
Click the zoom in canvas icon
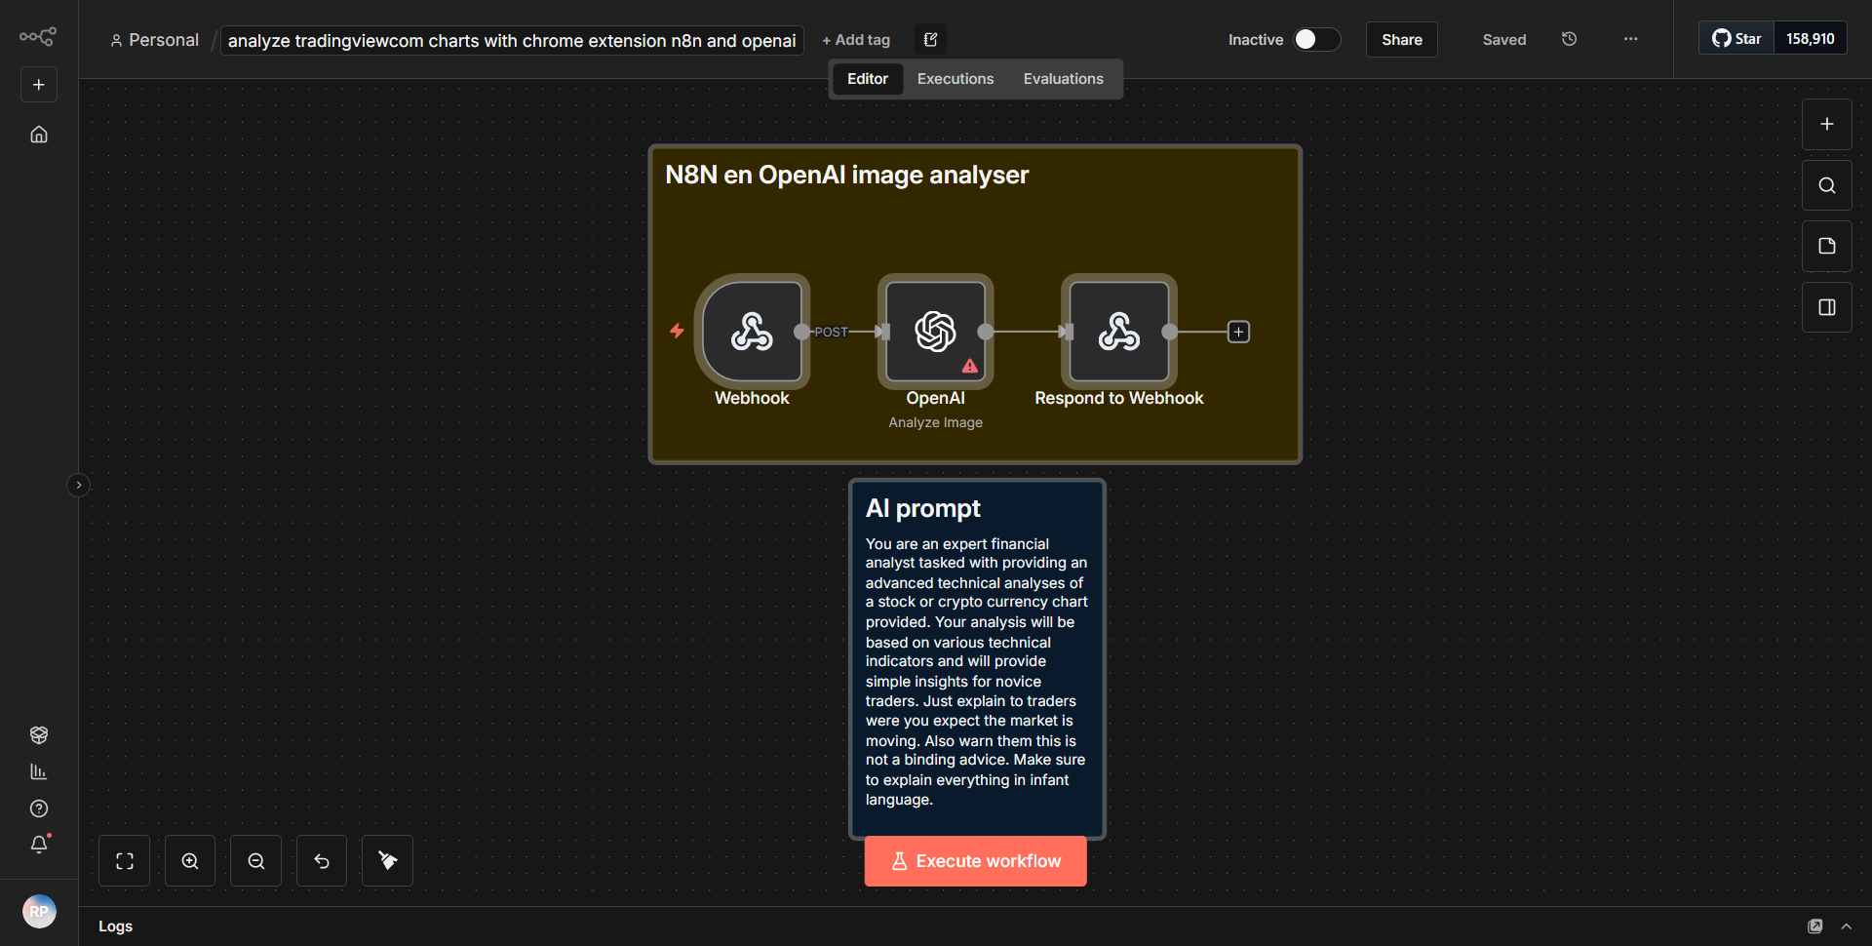pyautogui.click(x=190, y=861)
